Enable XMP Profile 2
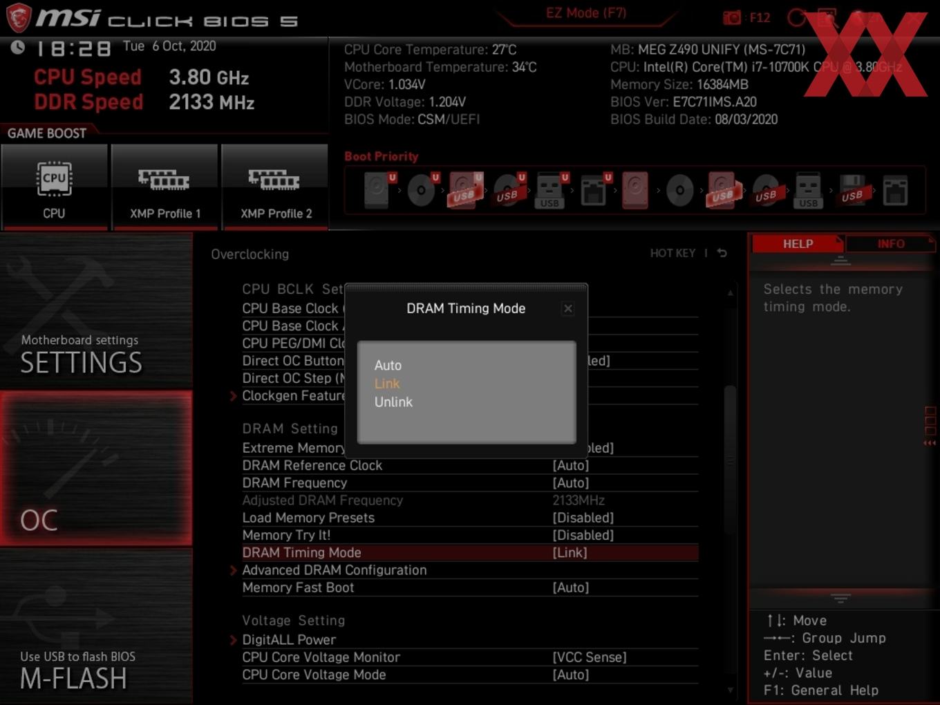Screen dimensions: 940x705 click(275, 186)
